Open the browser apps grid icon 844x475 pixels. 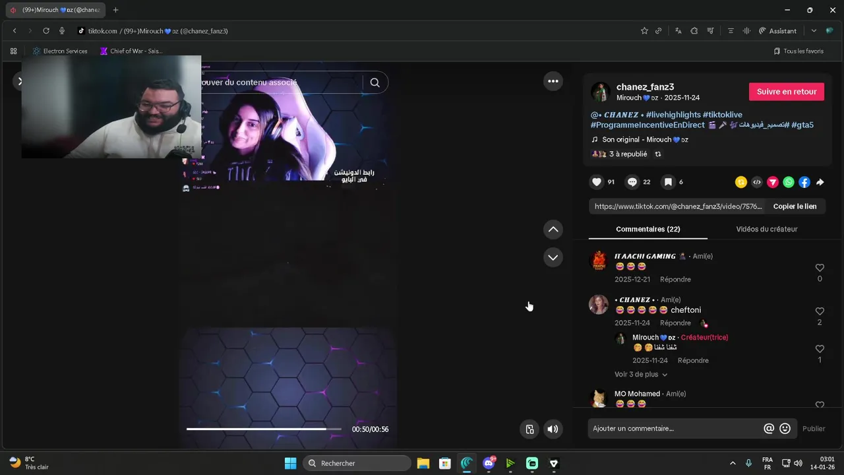[x=13, y=51]
